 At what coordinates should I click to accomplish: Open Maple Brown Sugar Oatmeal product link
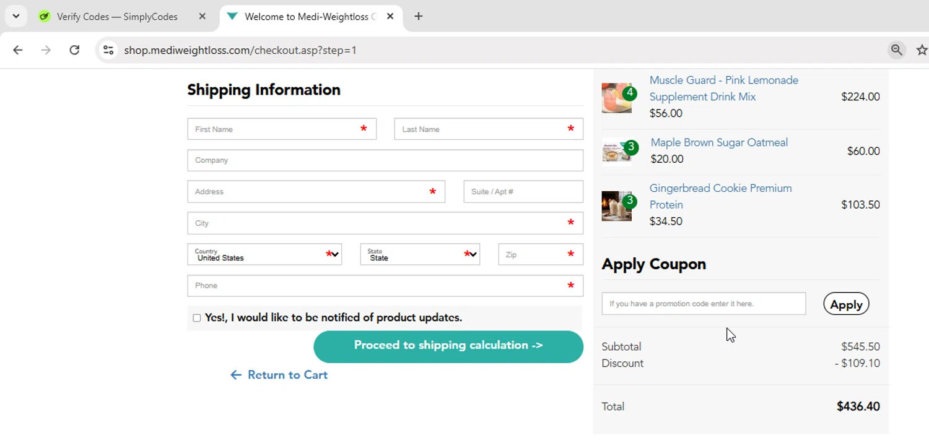(x=719, y=142)
